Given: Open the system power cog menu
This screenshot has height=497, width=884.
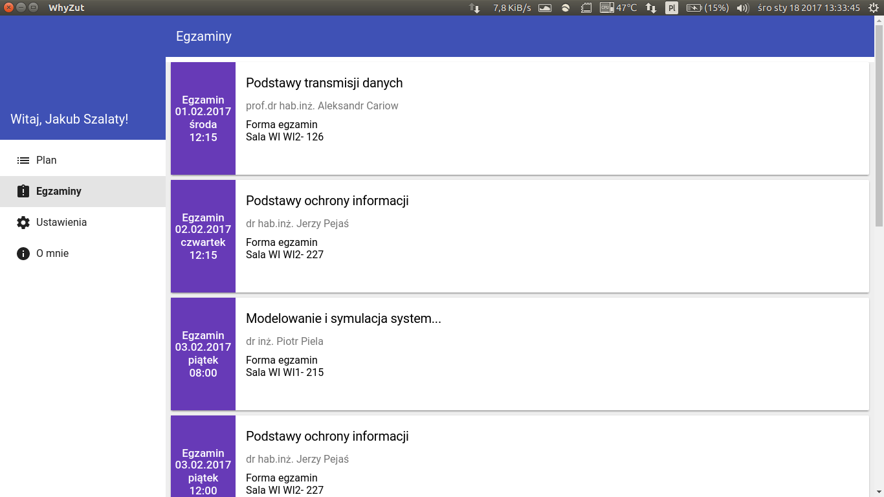Looking at the screenshot, I should [873, 8].
